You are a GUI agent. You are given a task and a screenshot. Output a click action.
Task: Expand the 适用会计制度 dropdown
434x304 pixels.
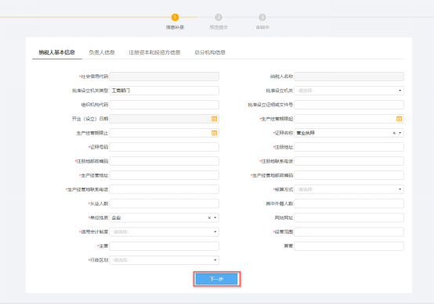215,232
